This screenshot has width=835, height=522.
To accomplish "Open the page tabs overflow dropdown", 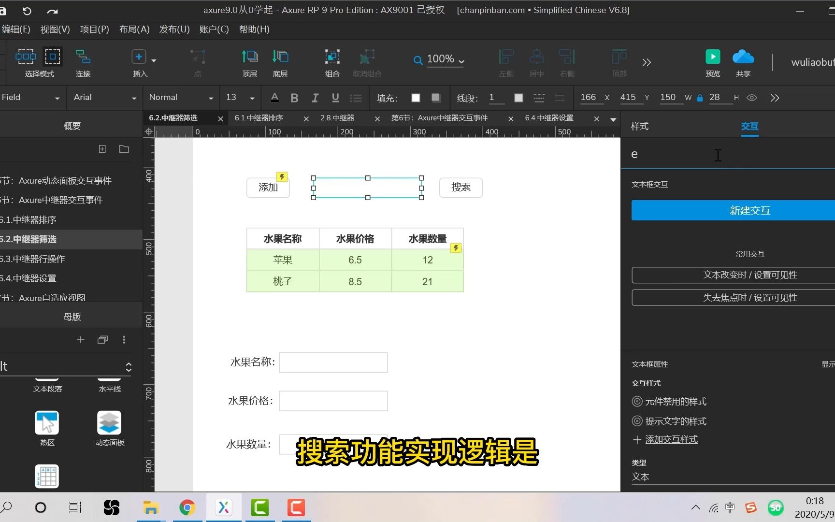I will [x=613, y=119].
